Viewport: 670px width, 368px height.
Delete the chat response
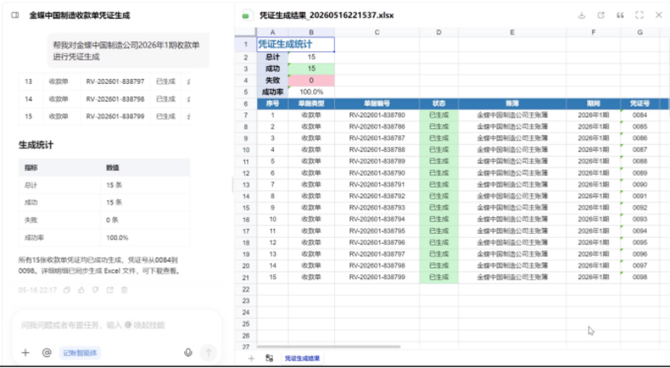(124, 290)
